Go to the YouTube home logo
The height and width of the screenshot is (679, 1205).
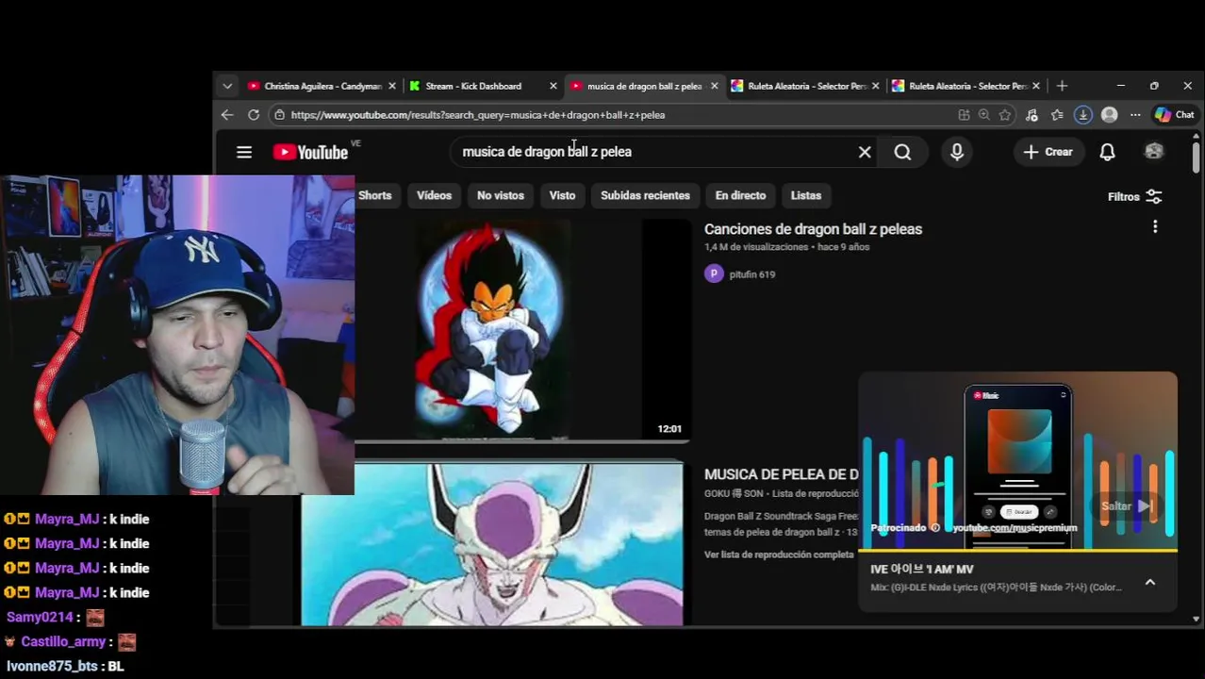[x=310, y=152]
